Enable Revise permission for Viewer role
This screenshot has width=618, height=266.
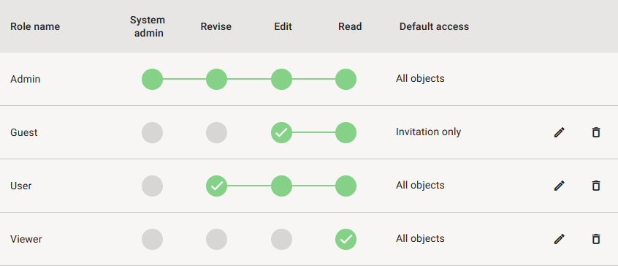216,239
